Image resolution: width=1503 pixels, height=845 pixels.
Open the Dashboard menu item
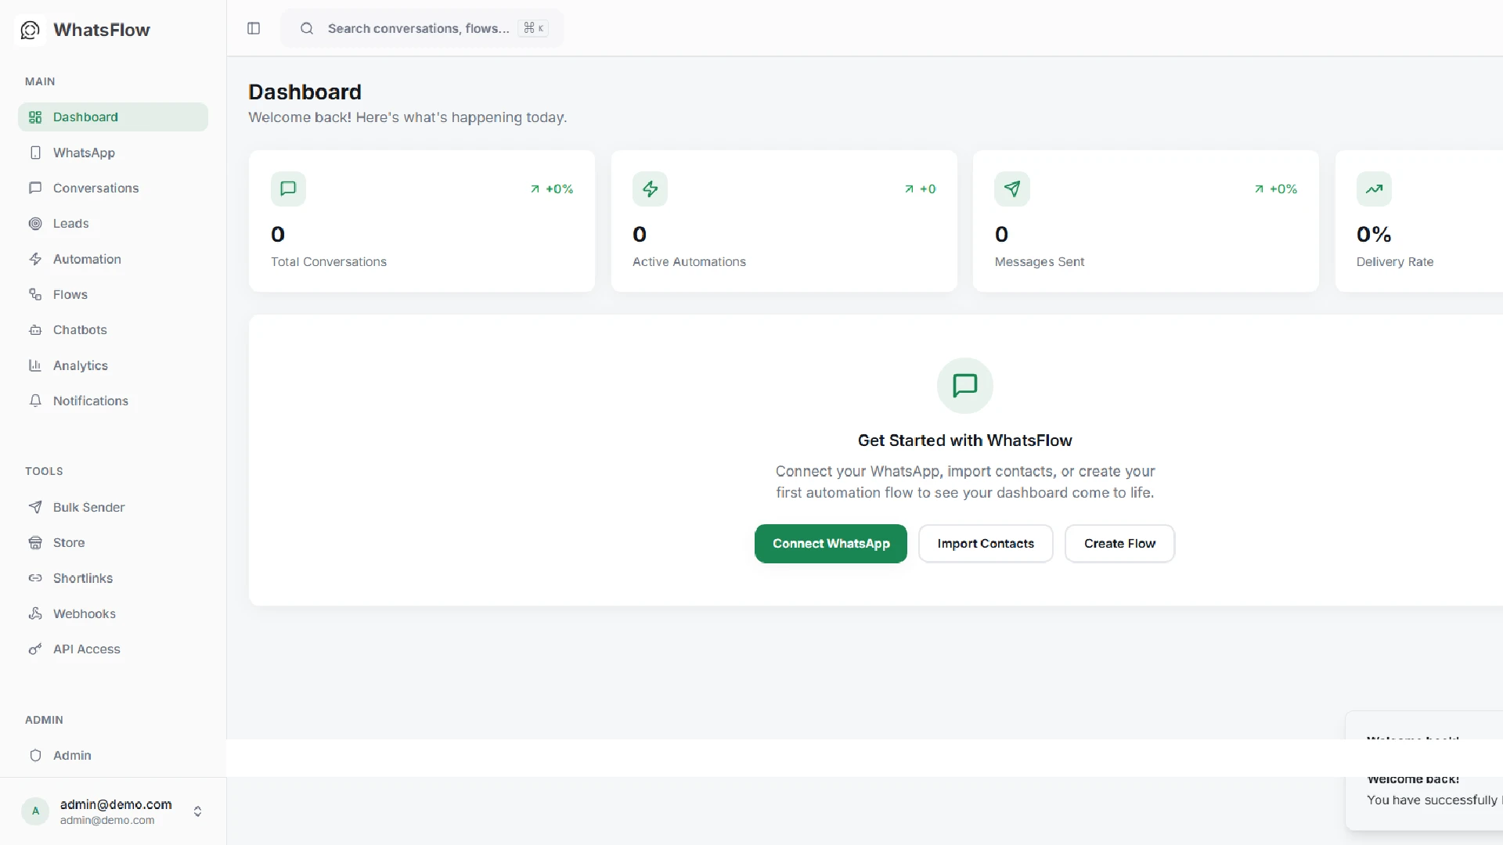[113, 117]
